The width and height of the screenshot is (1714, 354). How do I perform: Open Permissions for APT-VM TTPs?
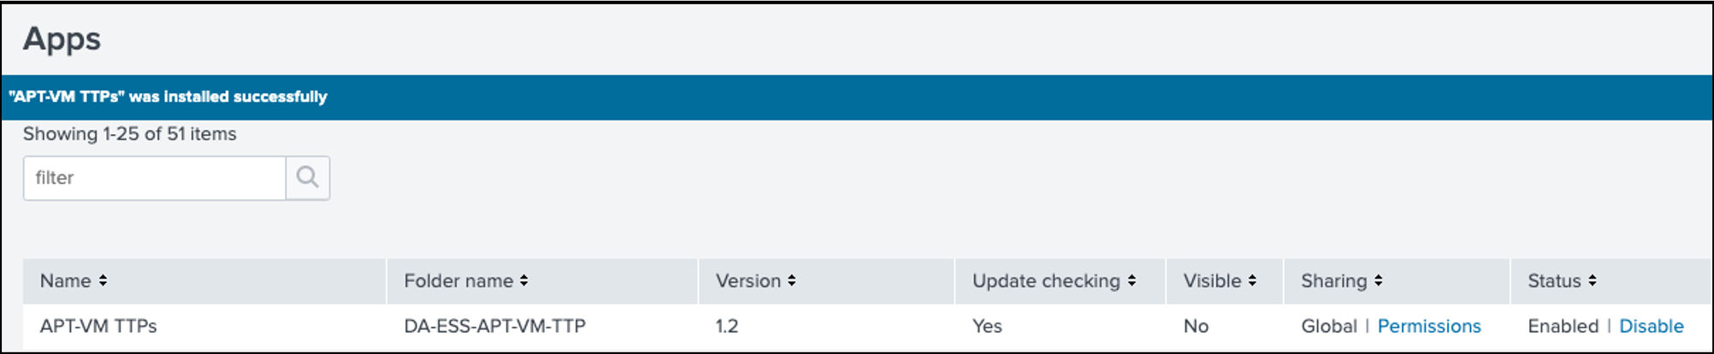point(1429,326)
